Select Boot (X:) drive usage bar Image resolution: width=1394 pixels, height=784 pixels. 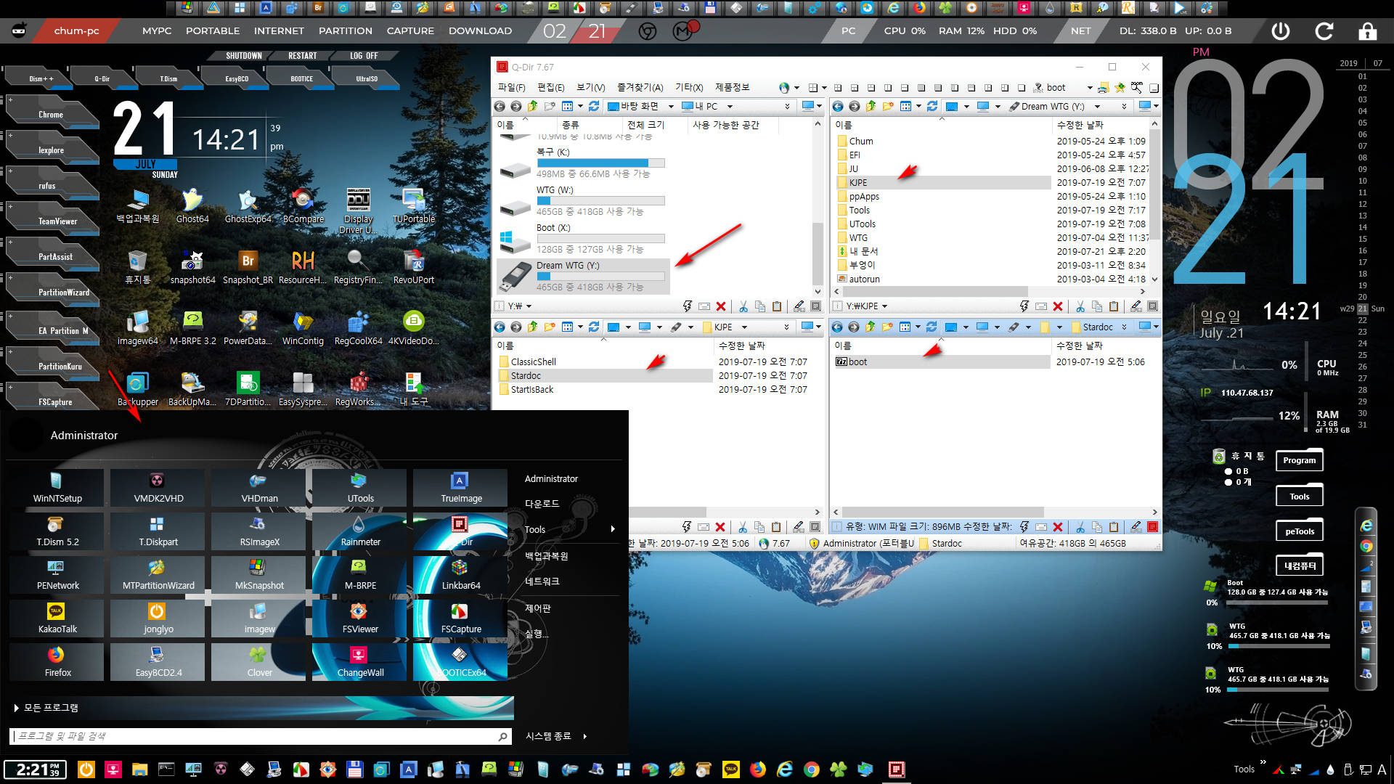click(x=600, y=239)
